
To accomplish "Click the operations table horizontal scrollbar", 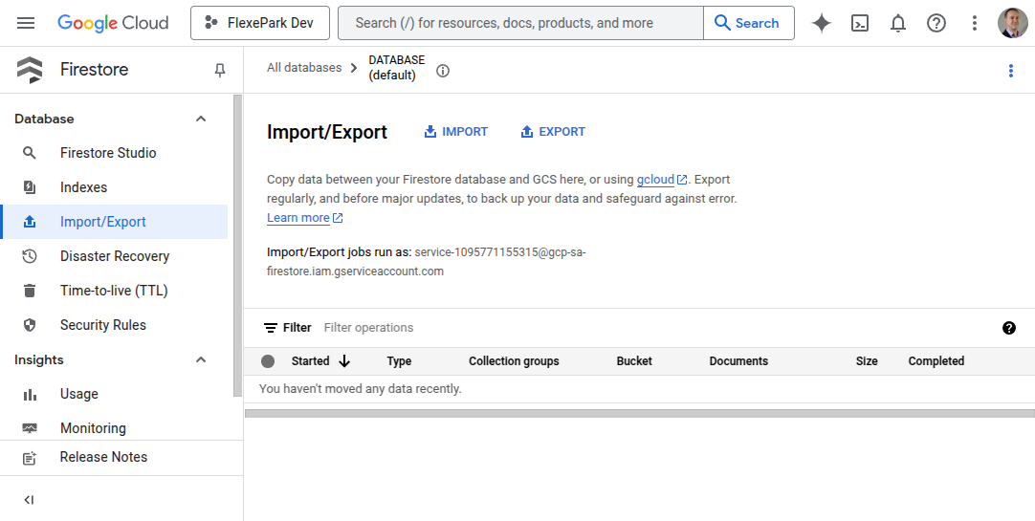I will [639, 414].
